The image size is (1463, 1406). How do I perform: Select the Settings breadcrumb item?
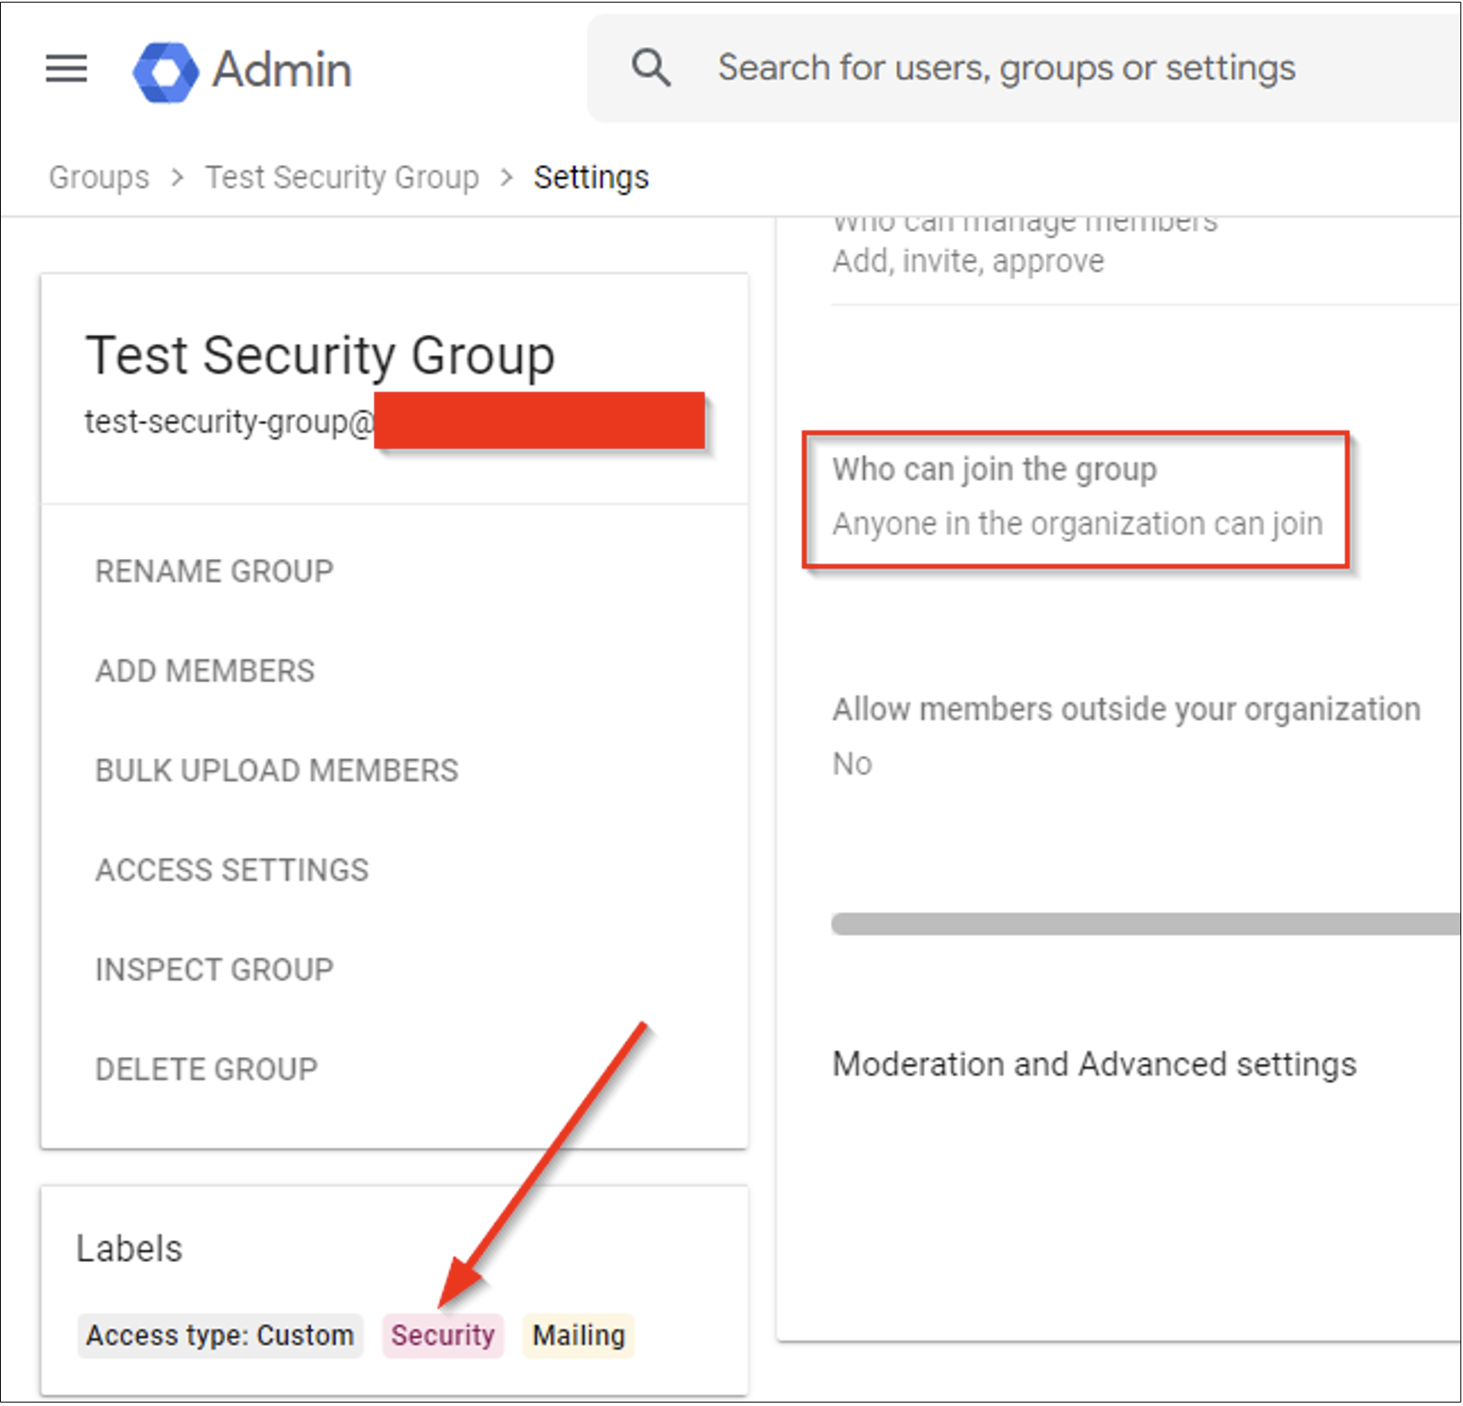tap(591, 176)
